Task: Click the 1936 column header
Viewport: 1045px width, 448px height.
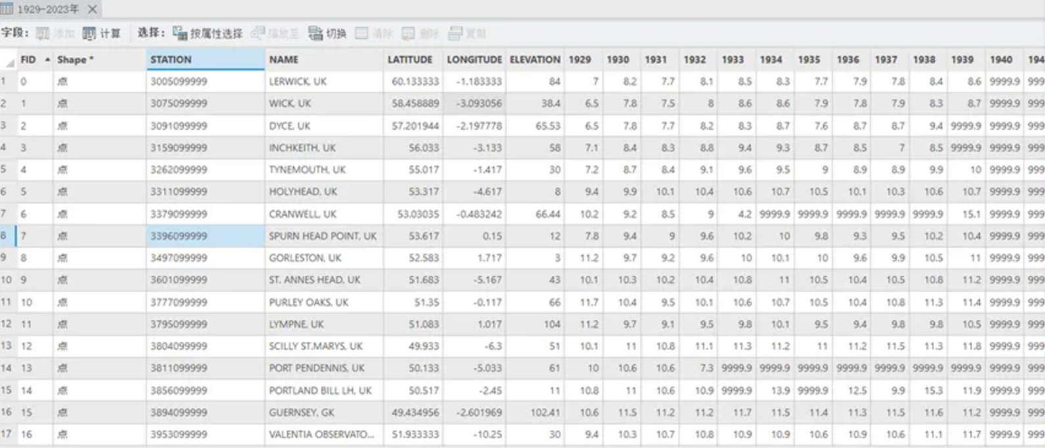Action: pyautogui.click(x=851, y=60)
